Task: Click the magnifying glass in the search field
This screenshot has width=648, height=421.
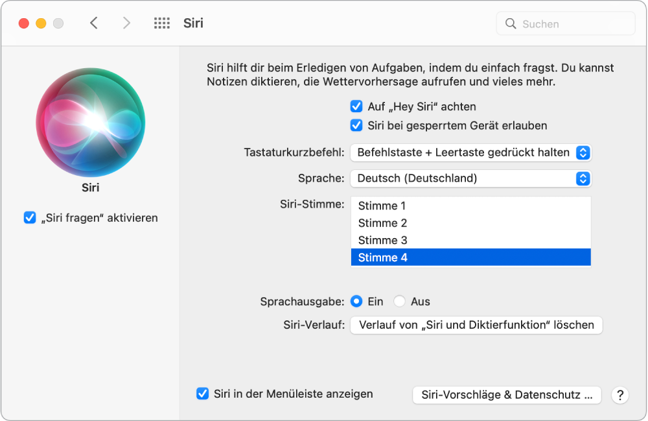Action: pos(513,23)
